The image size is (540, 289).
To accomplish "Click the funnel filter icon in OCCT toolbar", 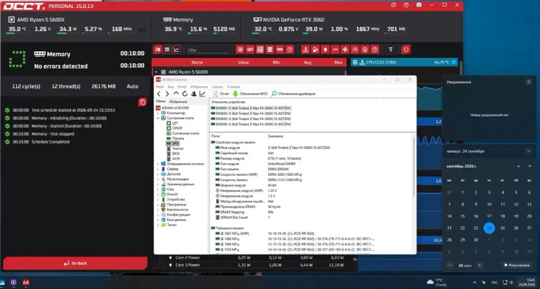I will [391, 50].
